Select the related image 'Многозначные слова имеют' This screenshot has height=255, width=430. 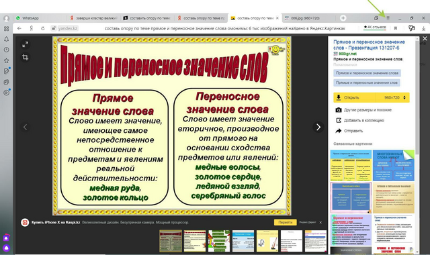tap(394, 166)
